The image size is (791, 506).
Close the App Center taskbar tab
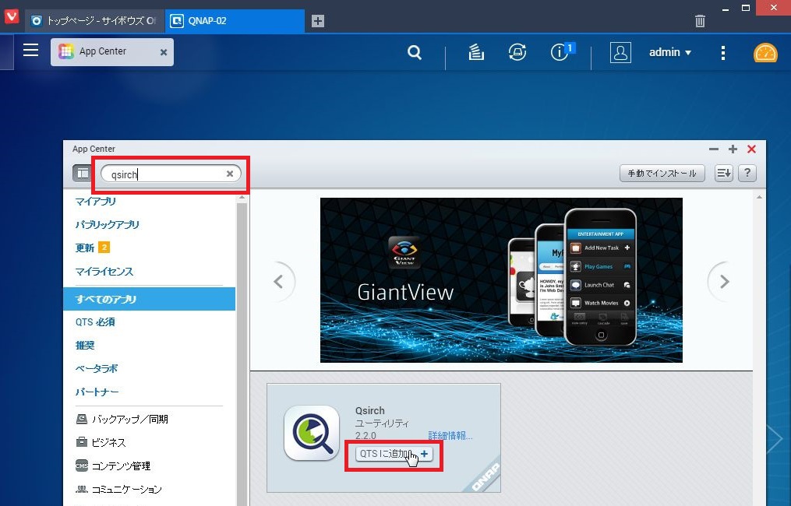point(164,52)
